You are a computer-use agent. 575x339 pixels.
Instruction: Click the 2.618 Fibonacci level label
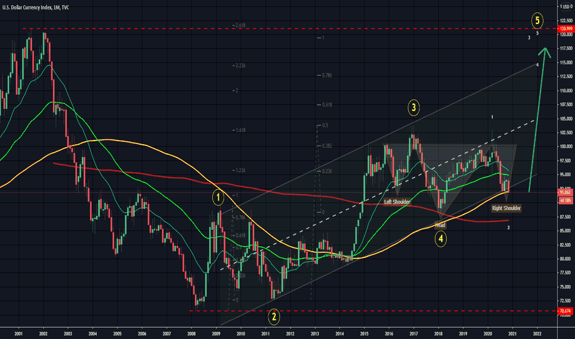pos(241,25)
